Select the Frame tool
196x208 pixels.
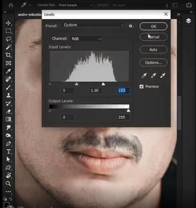point(8,63)
